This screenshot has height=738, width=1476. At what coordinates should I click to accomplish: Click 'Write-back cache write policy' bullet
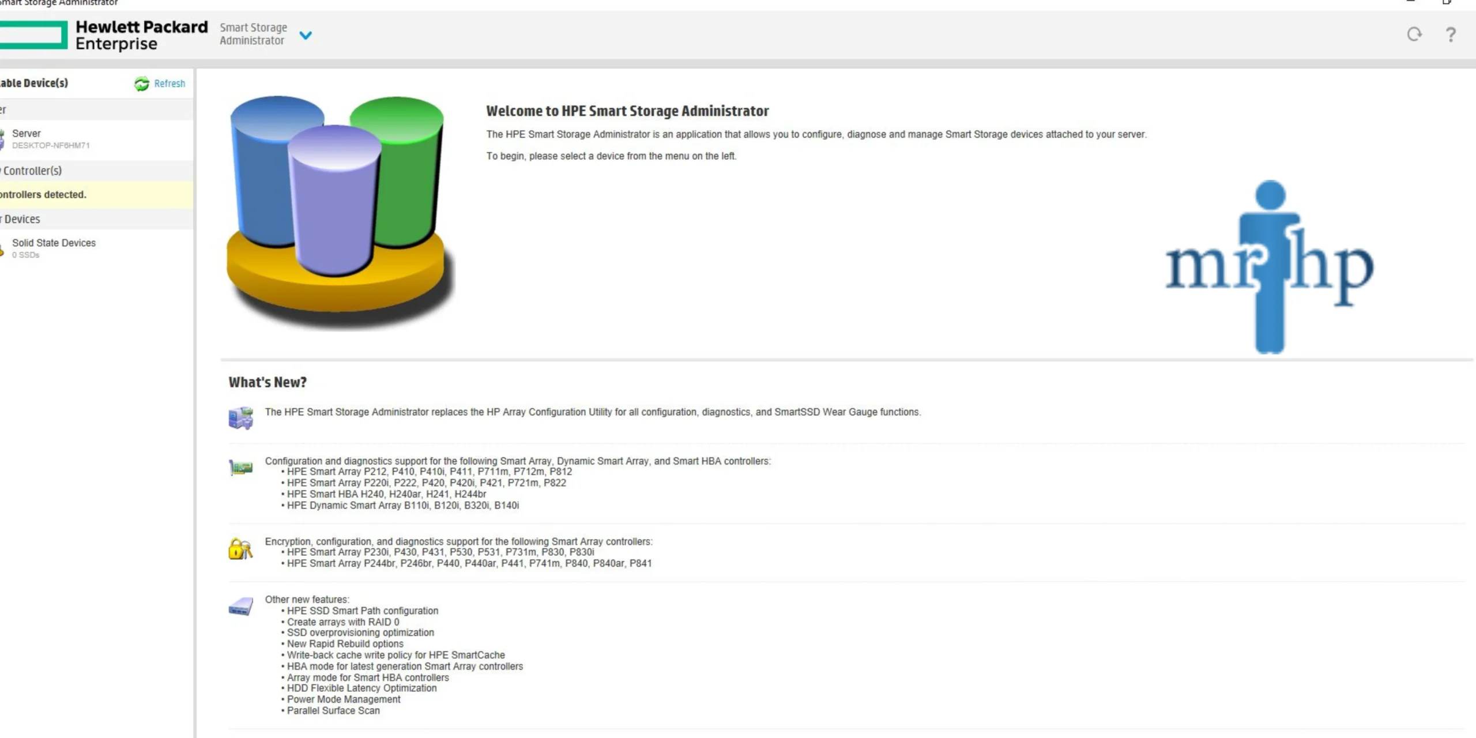coord(396,656)
